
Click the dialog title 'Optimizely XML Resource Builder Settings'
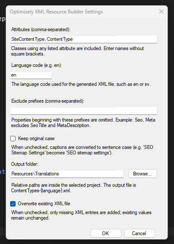tap(56, 12)
